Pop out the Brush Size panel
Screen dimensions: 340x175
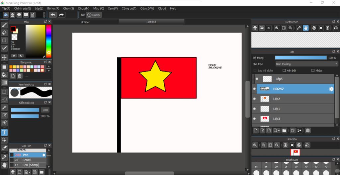(x=334, y=160)
